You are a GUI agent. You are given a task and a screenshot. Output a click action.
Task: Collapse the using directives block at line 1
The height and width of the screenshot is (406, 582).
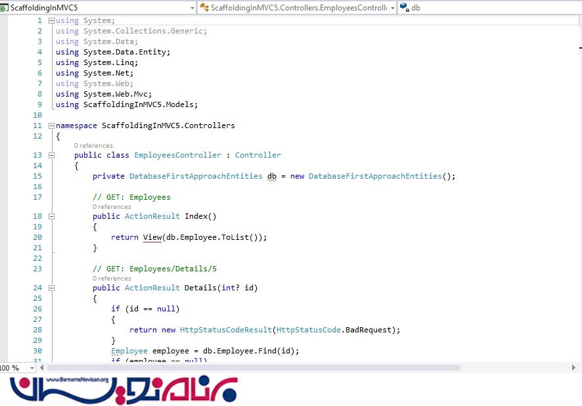(x=51, y=20)
